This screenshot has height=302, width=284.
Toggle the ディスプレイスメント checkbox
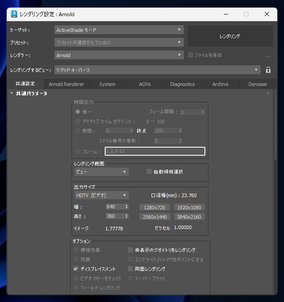[x=76, y=269]
